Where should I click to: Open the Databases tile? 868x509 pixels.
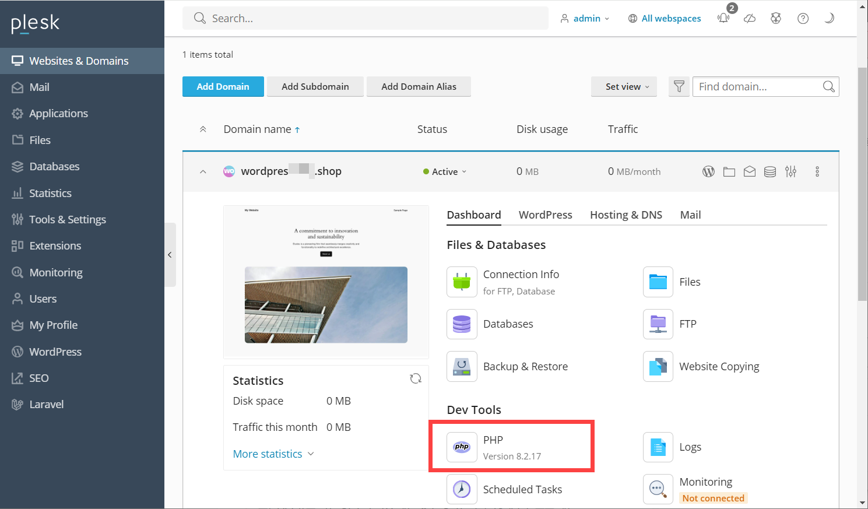462,324
